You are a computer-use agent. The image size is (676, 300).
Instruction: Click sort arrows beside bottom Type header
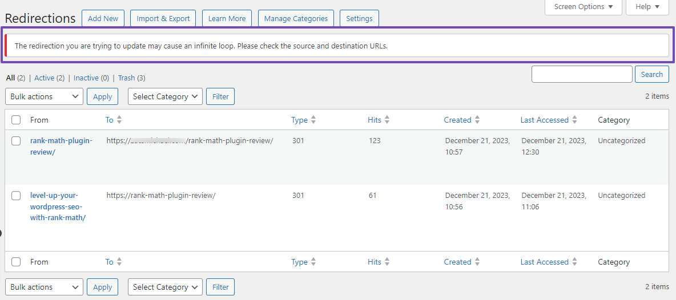coord(313,262)
